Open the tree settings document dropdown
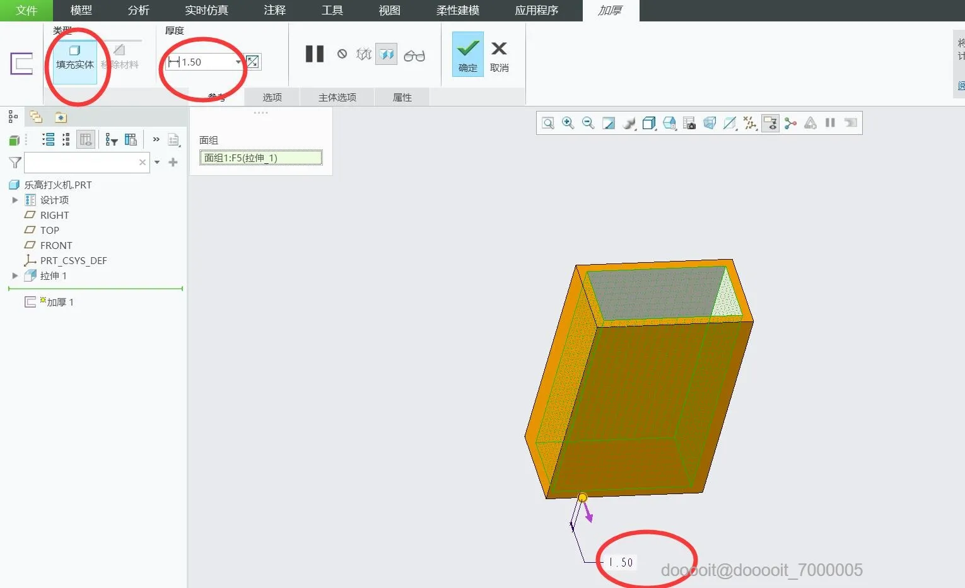 [x=175, y=140]
